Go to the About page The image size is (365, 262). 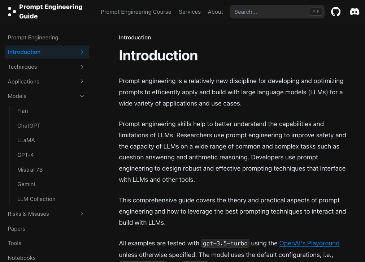[215, 12]
